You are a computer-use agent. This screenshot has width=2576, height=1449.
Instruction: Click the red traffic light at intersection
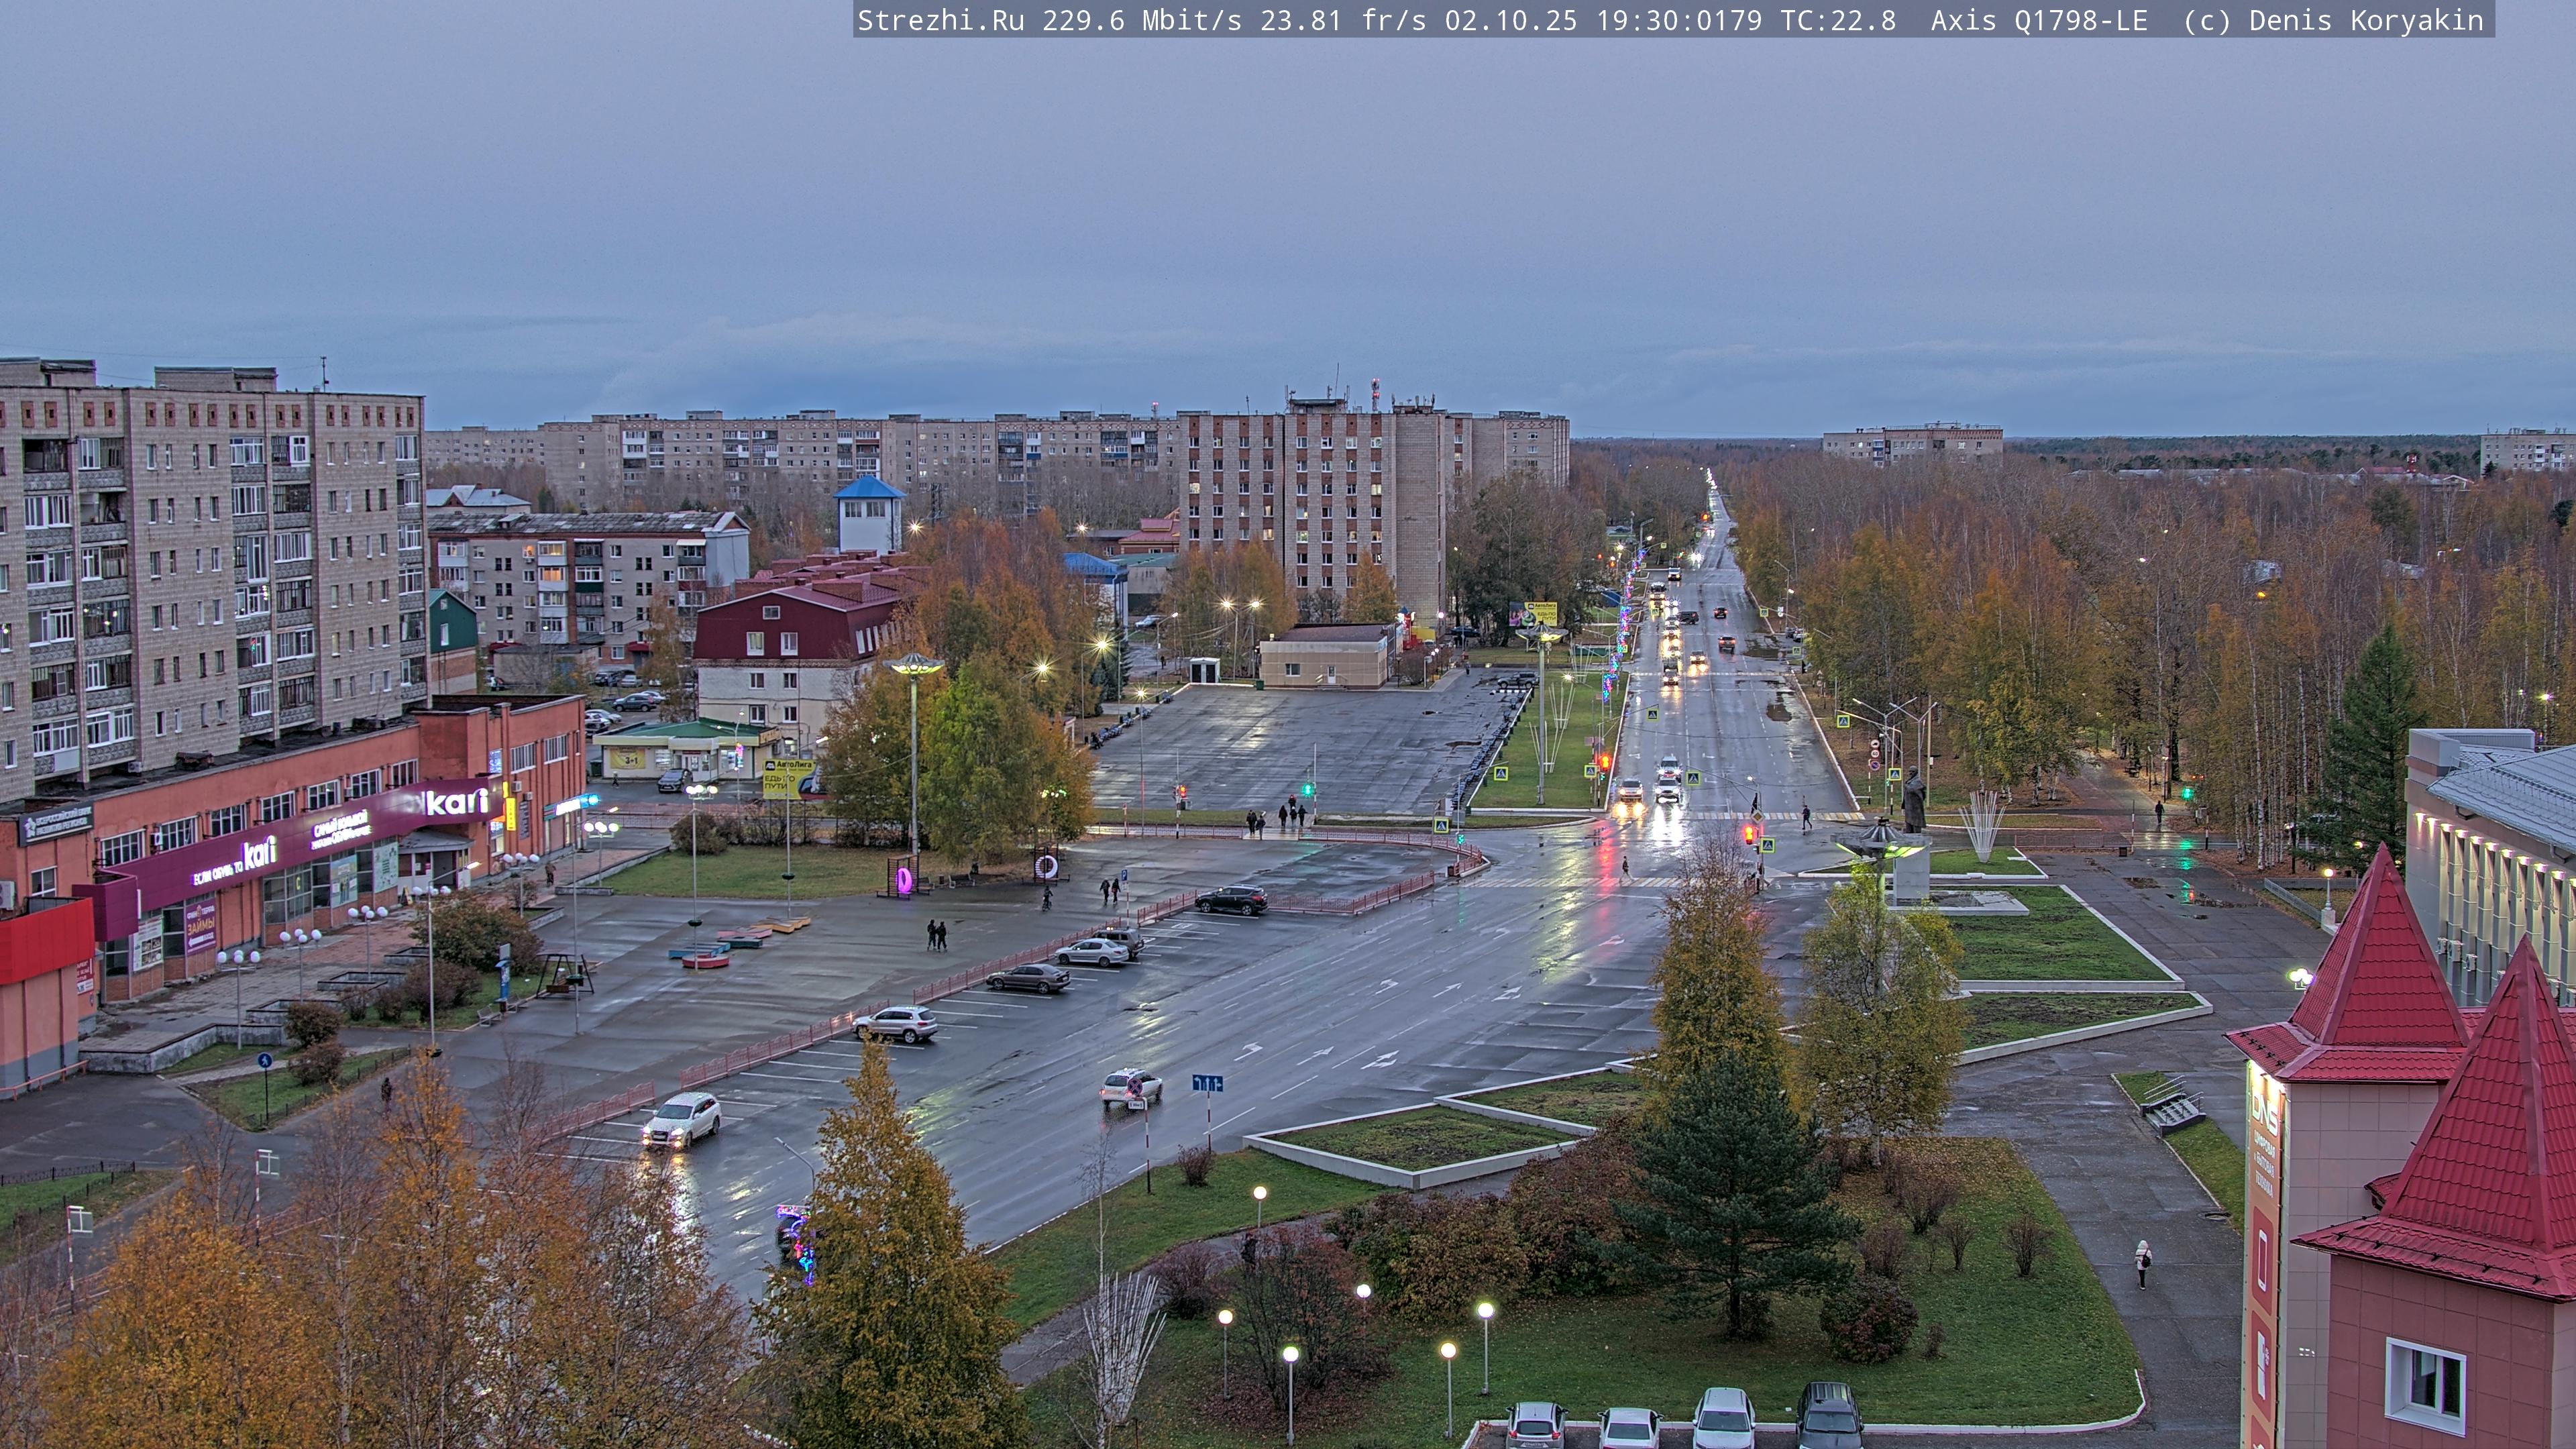click(x=1748, y=834)
